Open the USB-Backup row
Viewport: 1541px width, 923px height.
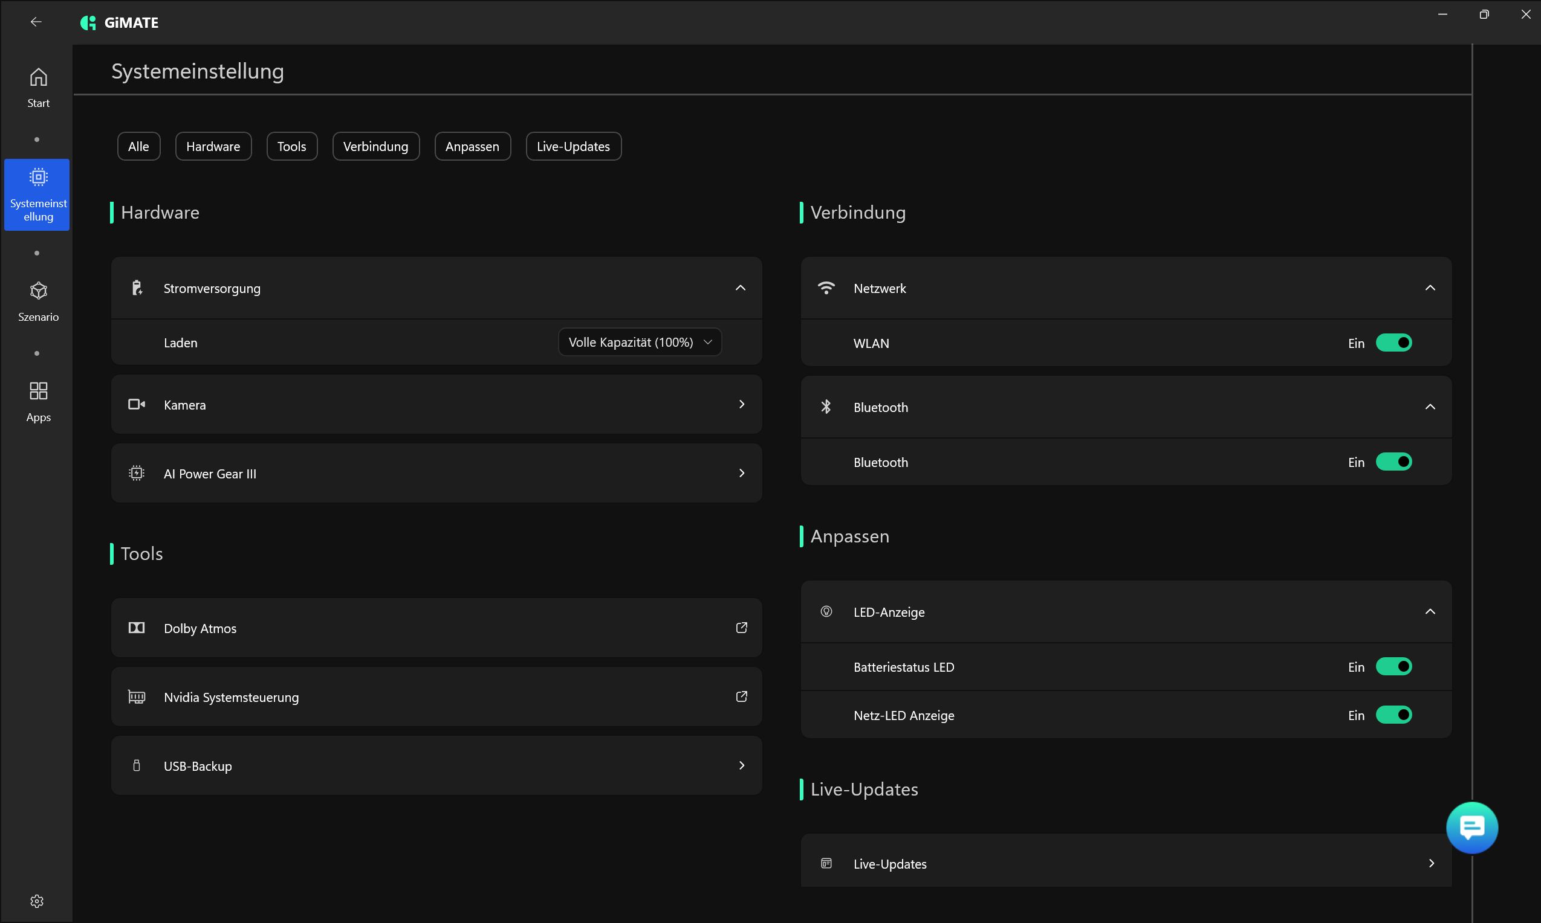[436, 765]
